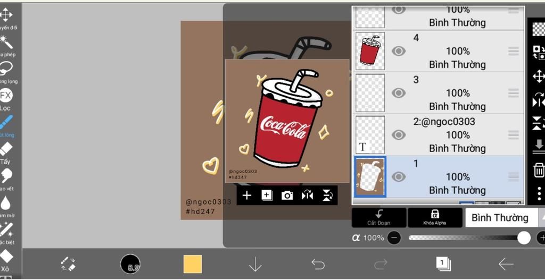
Task: Select the Bucket (Xô) fill tool
Action: 6,257
